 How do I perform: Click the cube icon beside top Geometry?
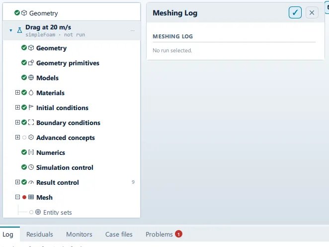tap(24, 13)
